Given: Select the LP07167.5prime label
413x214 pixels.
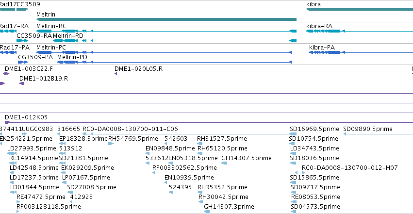Looking at the screenshot, I should point(86,178).
